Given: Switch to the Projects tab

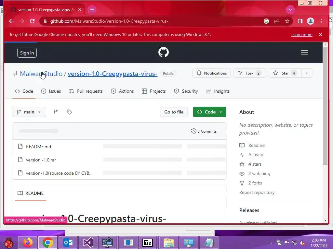Looking at the screenshot, I should (154, 91).
